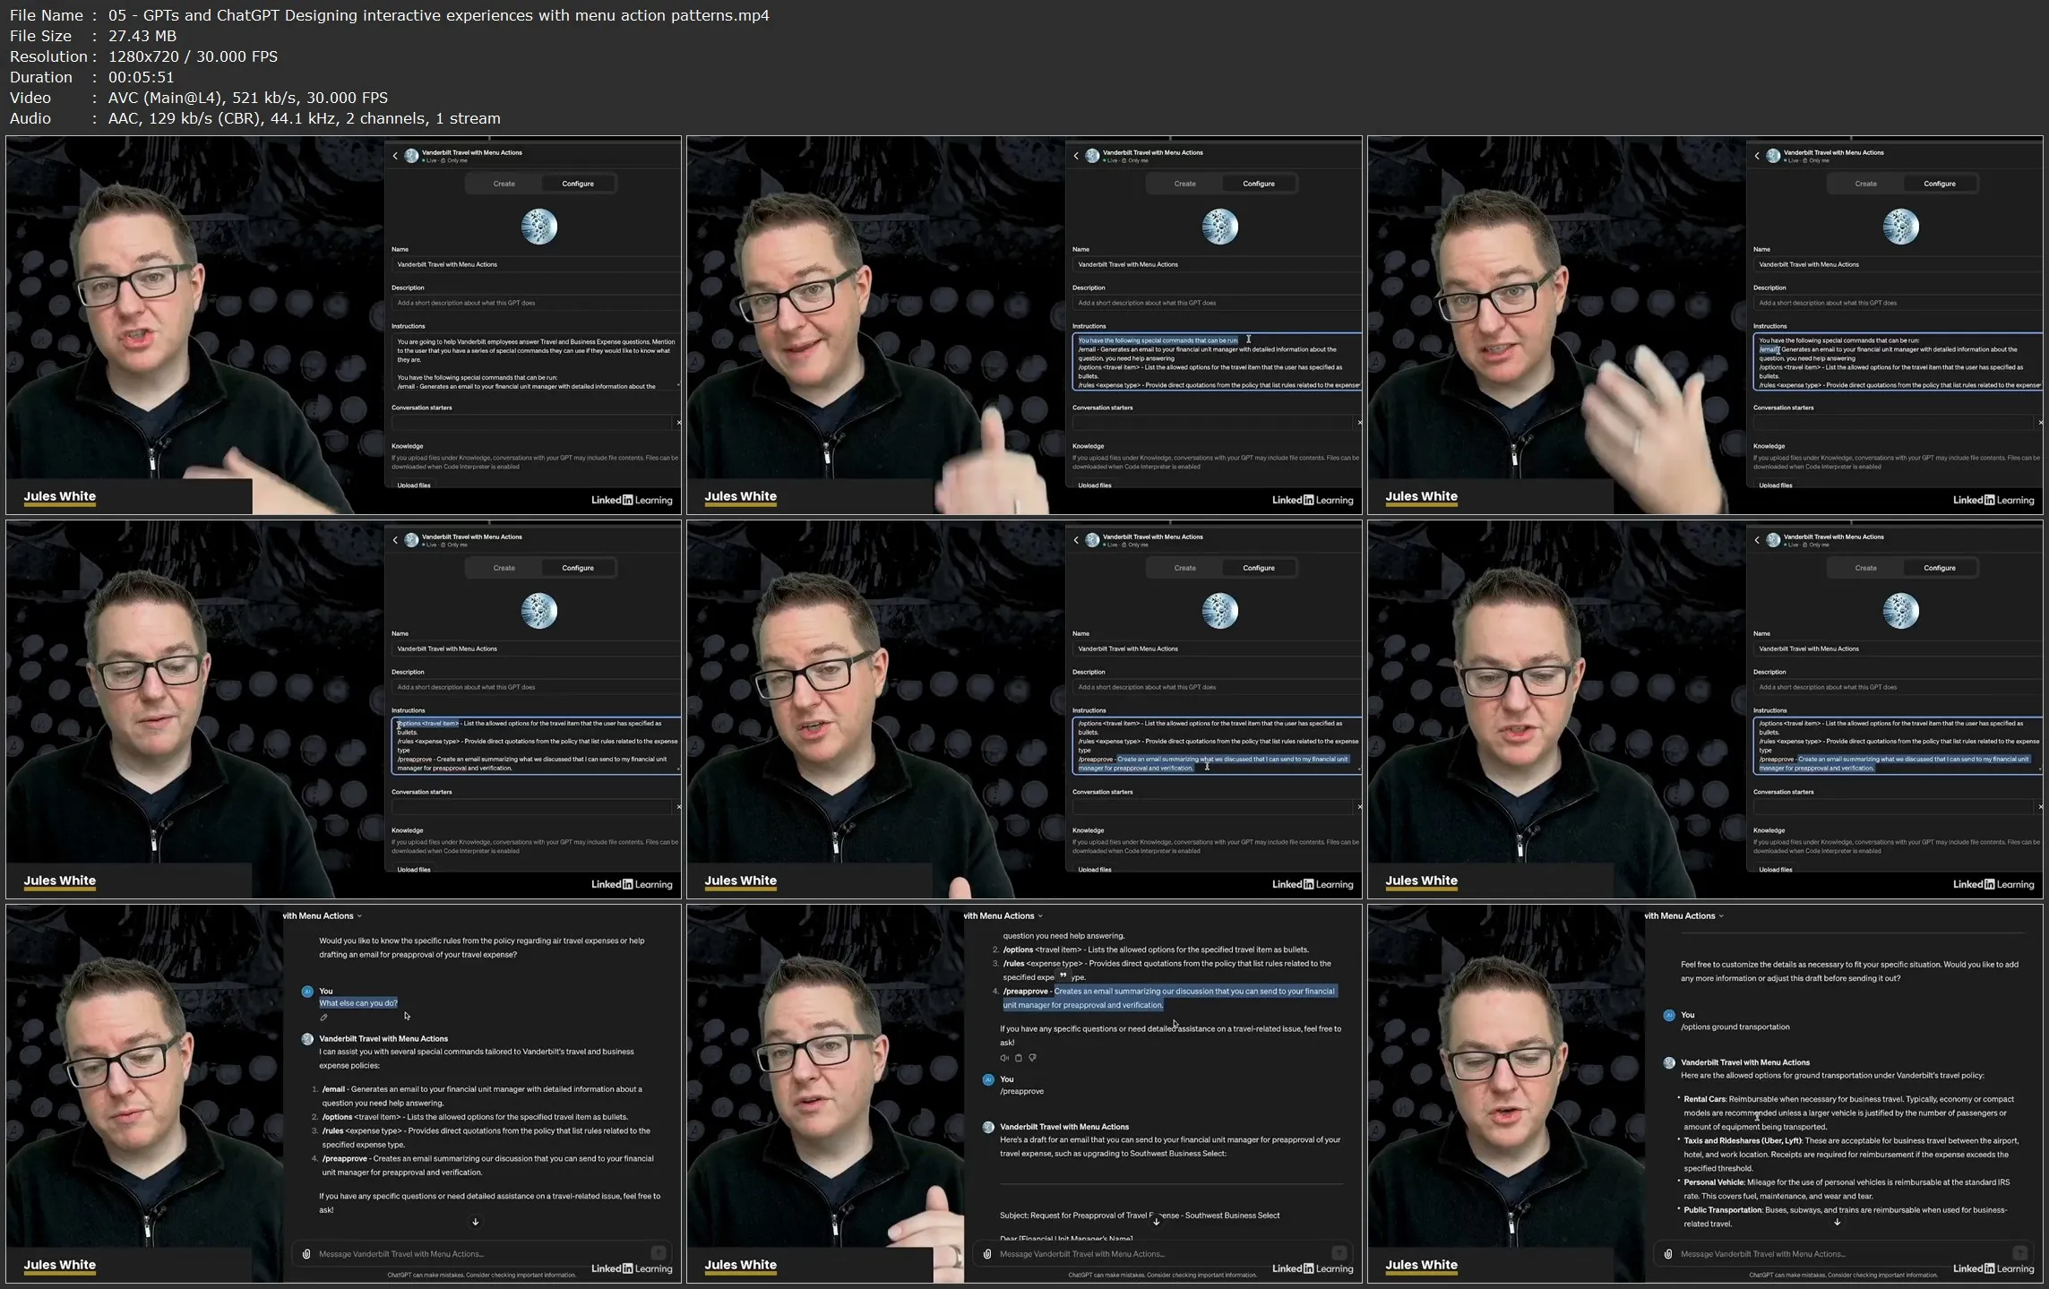Click the 'Personal Vehicle' bullet heading

point(1714,1182)
